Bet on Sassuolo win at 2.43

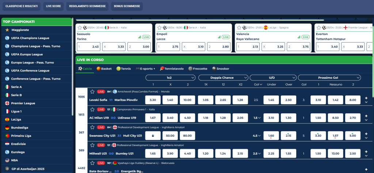(89, 47)
